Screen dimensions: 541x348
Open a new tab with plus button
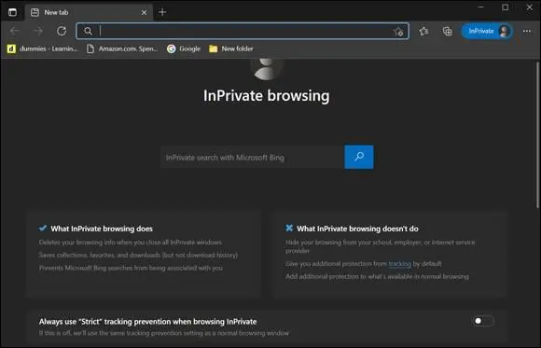(x=162, y=12)
